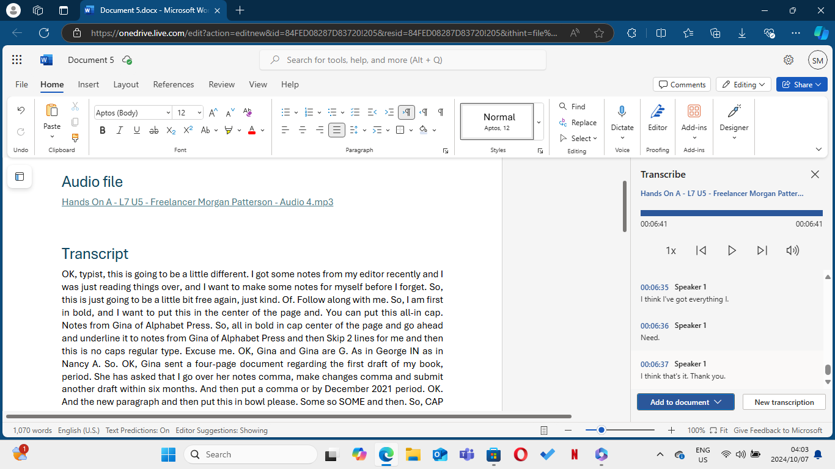The width and height of the screenshot is (835, 469).
Task: Open the transcribe volume control
Action: [x=792, y=250]
